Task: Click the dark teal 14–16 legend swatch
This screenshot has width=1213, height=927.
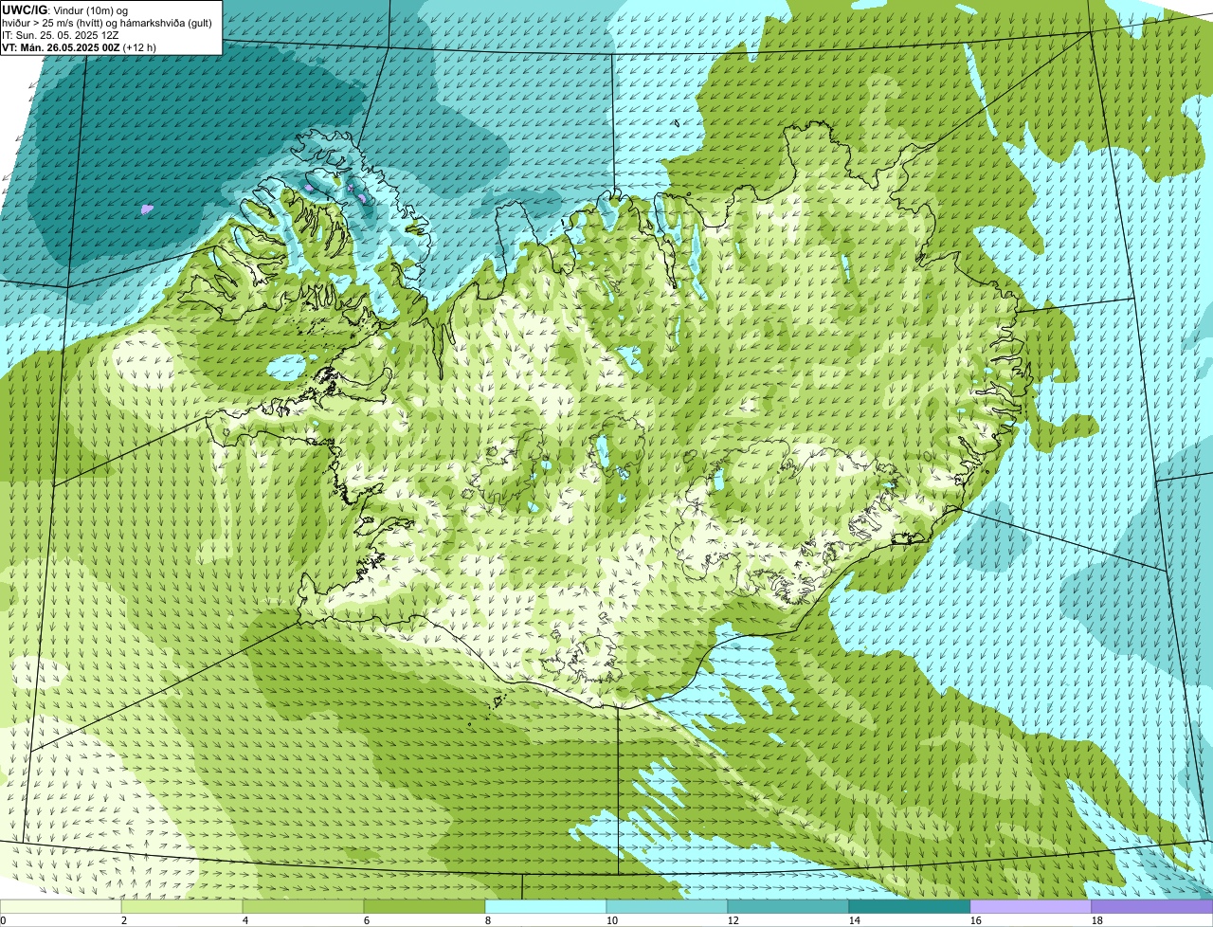Action: [x=910, y=907]
